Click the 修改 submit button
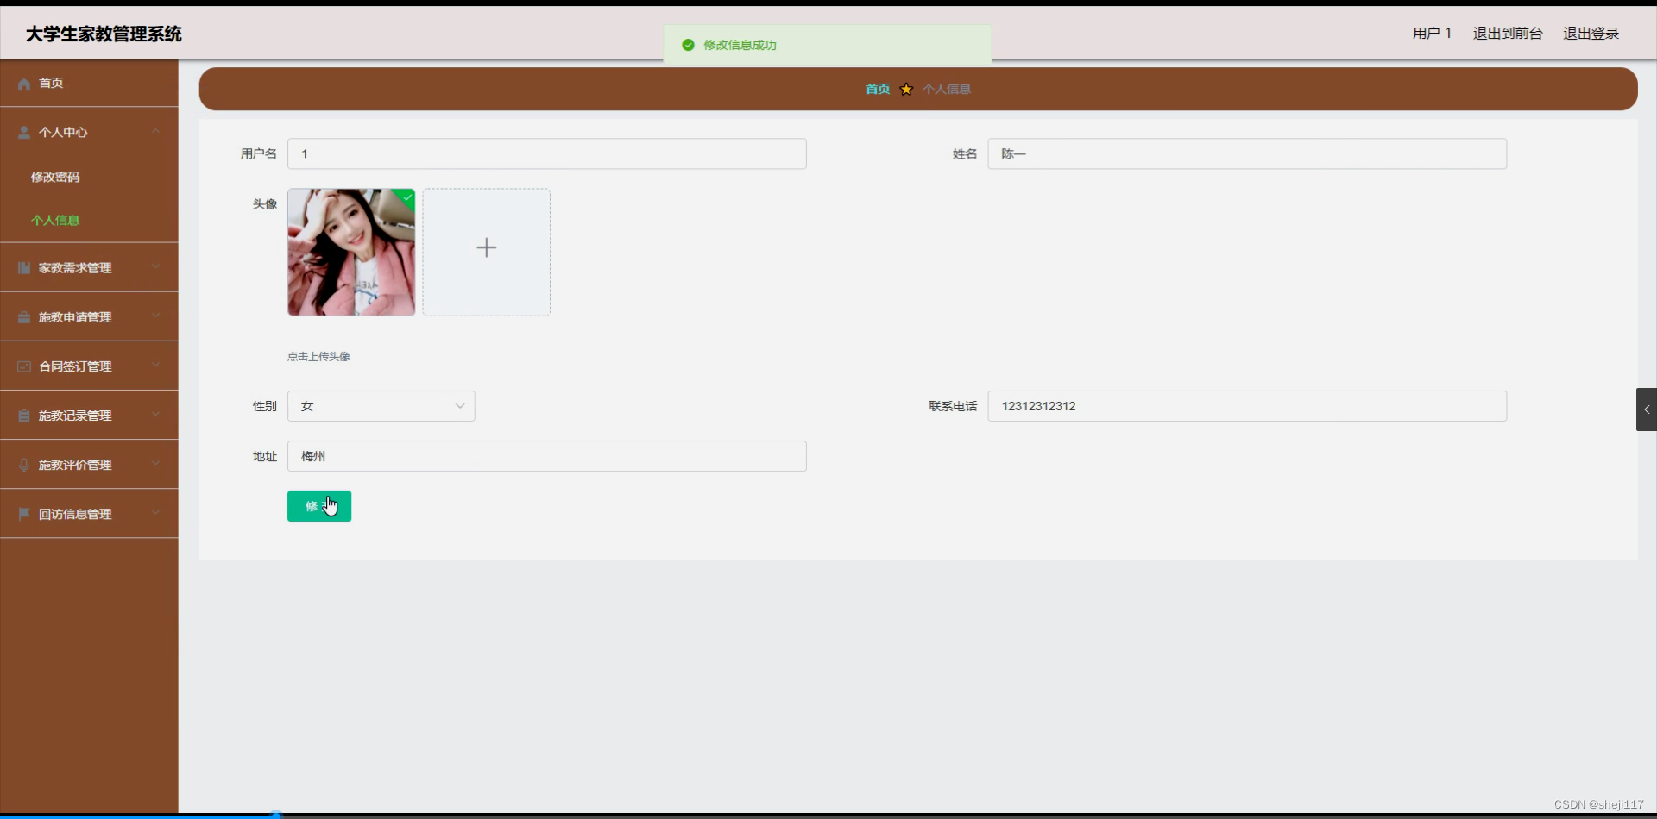1657x819 pixels. [x=318, y=506]
